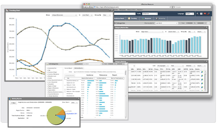Open the News bookmarks folder

131,10
